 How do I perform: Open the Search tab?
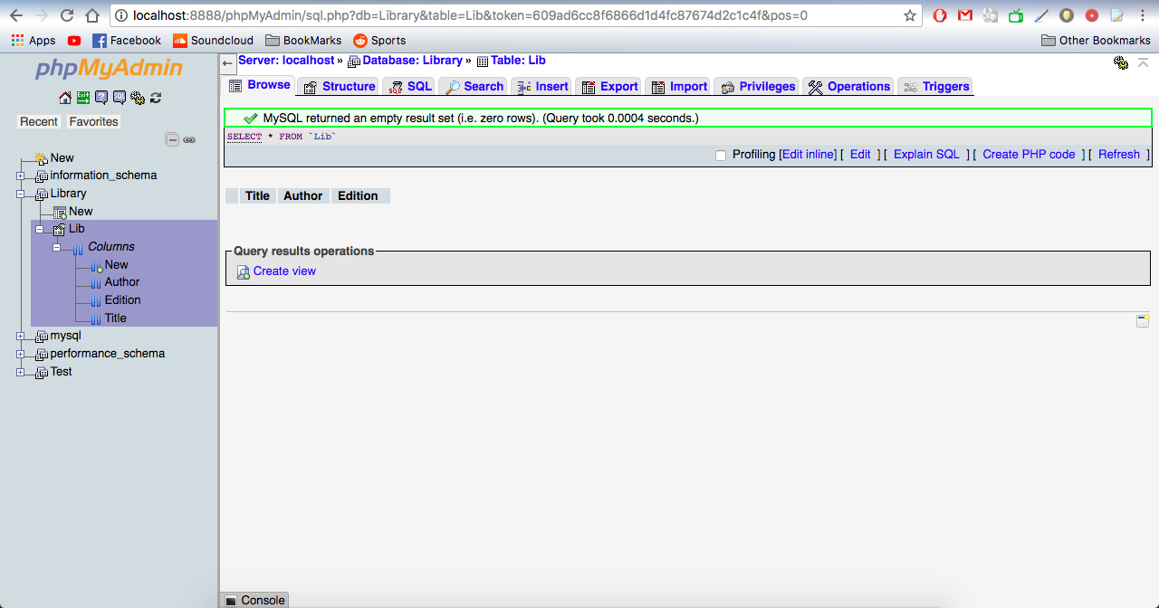tap(474, 86)
